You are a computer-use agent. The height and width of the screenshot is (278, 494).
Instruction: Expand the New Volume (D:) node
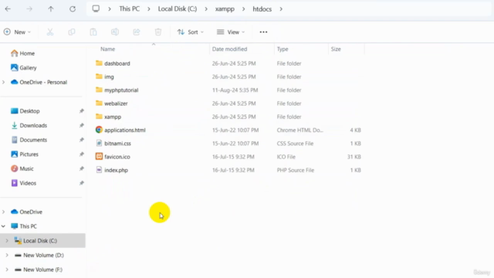coord(7,255)
